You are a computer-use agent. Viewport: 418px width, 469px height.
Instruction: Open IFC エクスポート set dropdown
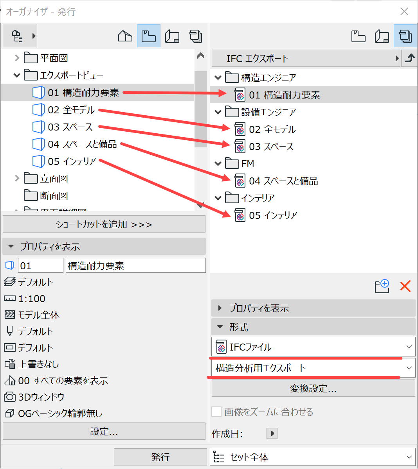[x=306, y=58]
